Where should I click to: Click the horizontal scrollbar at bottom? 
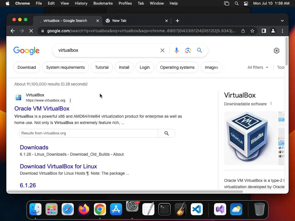pos(125,192)
